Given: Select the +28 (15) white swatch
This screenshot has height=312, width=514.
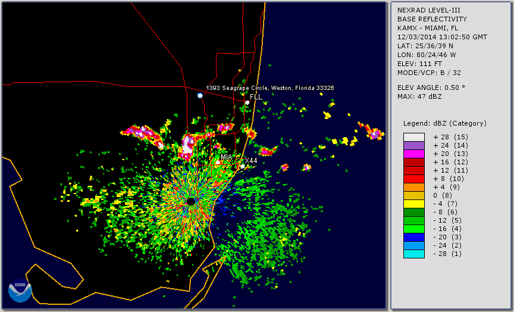Looking at the screenshot, I should [x=414, y=137].
